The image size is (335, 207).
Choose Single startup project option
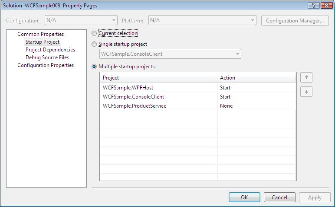94,44
